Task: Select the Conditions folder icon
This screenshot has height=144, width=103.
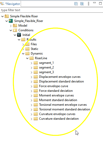Action: [15, 30]
